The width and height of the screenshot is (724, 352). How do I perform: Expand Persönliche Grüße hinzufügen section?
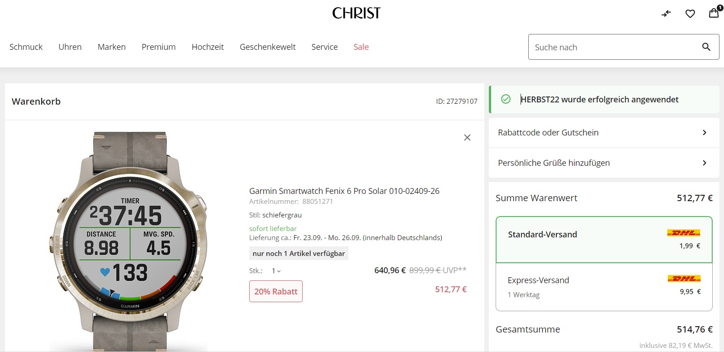click(603, 163)
